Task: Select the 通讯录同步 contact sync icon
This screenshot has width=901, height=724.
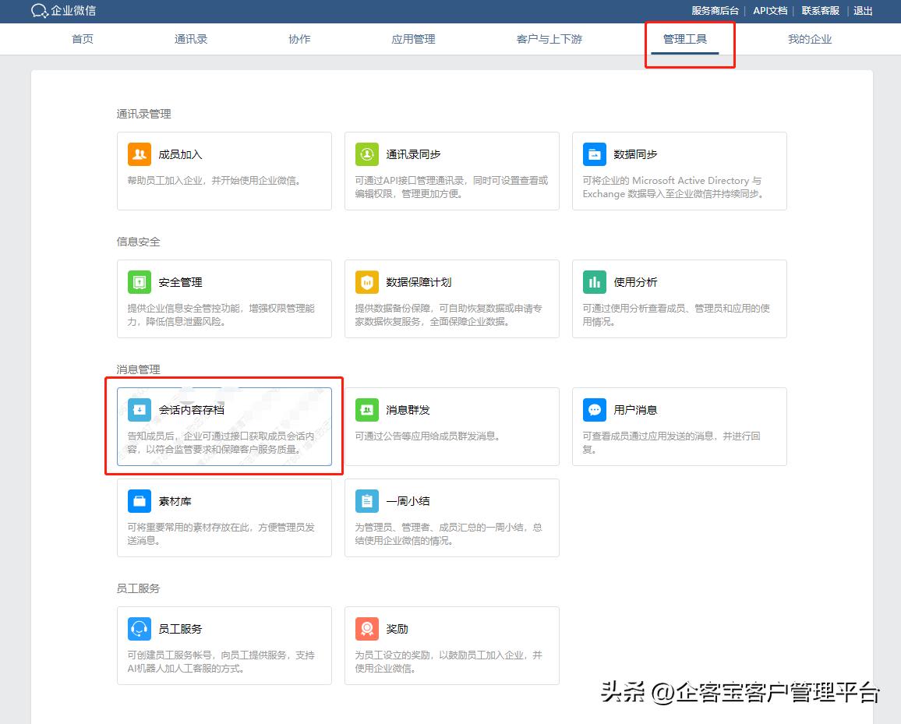Action: (366, 154)
